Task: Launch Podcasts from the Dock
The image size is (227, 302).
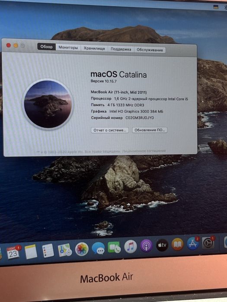Action: click(147, 245)
